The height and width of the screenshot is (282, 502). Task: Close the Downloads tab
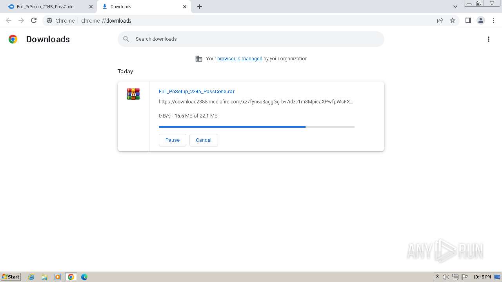(185, 7)
